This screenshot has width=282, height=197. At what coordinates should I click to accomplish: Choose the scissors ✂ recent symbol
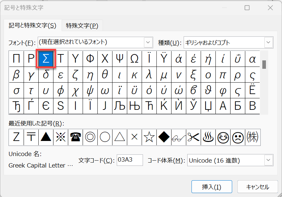coord(193,137)
